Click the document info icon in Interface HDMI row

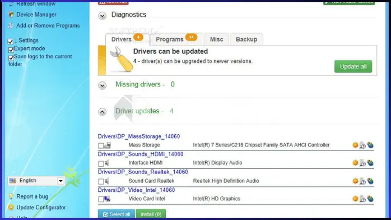coord(362,163)
